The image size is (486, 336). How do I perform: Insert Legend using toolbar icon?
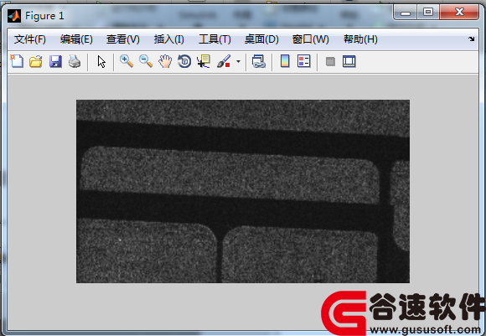(x=303, y=61)
